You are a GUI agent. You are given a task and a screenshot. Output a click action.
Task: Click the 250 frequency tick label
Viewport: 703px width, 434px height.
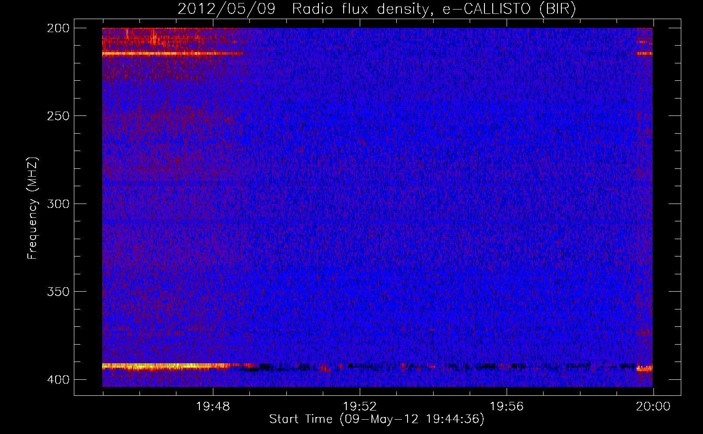(58, 116)
